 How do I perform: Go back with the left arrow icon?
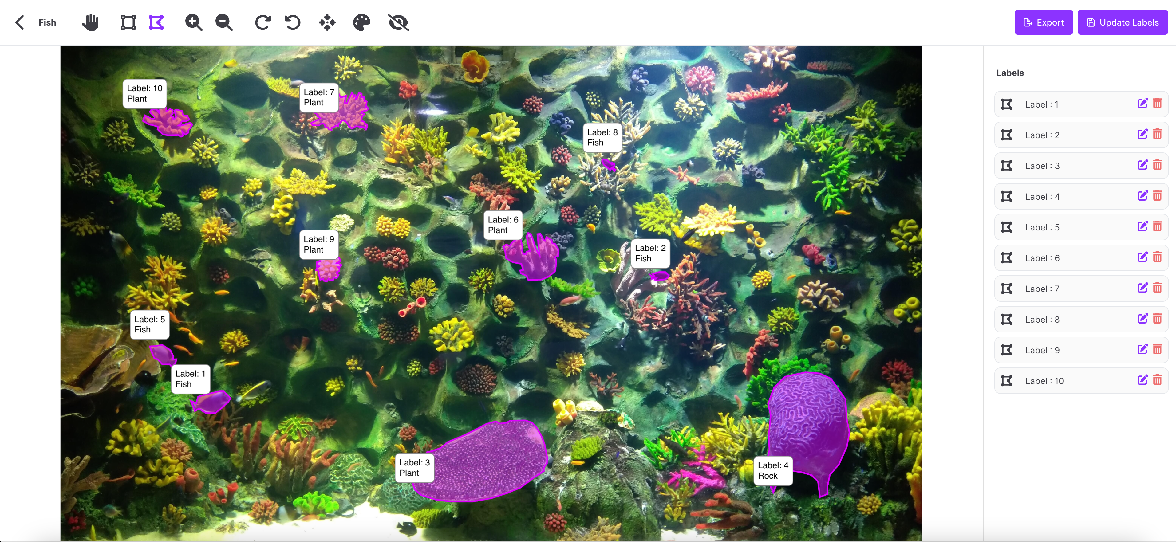pyautogui.click(x=19, y=22)
